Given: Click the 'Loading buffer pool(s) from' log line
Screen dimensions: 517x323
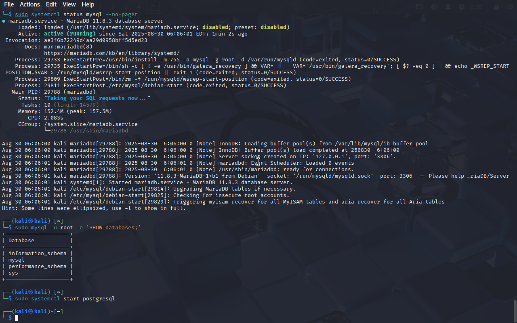Looking at the screenshot, I should tap(215, 143).
